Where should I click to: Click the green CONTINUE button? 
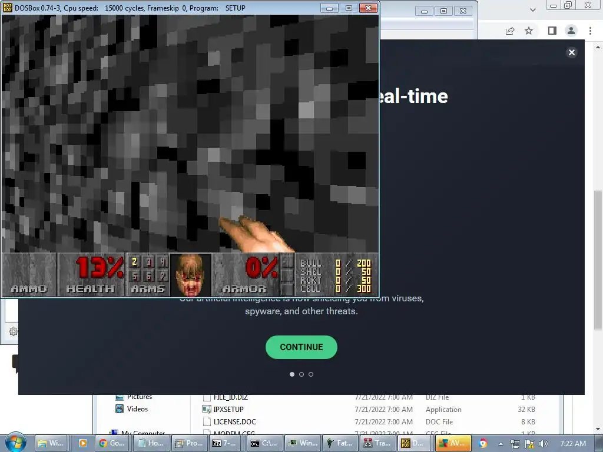(x=301, y=347)
